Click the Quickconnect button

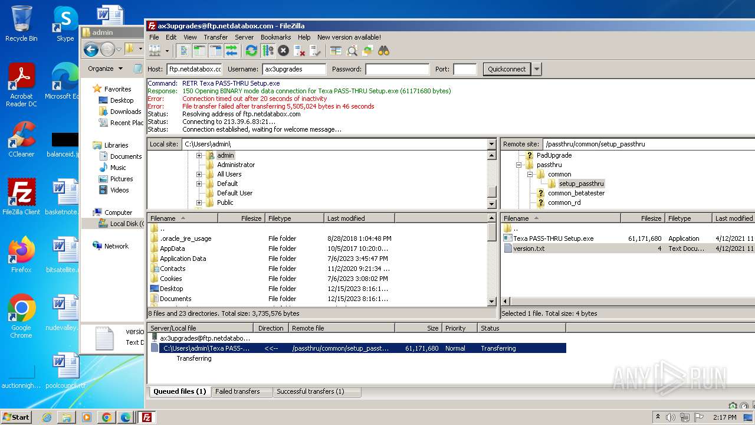click(x=507, y=69)
